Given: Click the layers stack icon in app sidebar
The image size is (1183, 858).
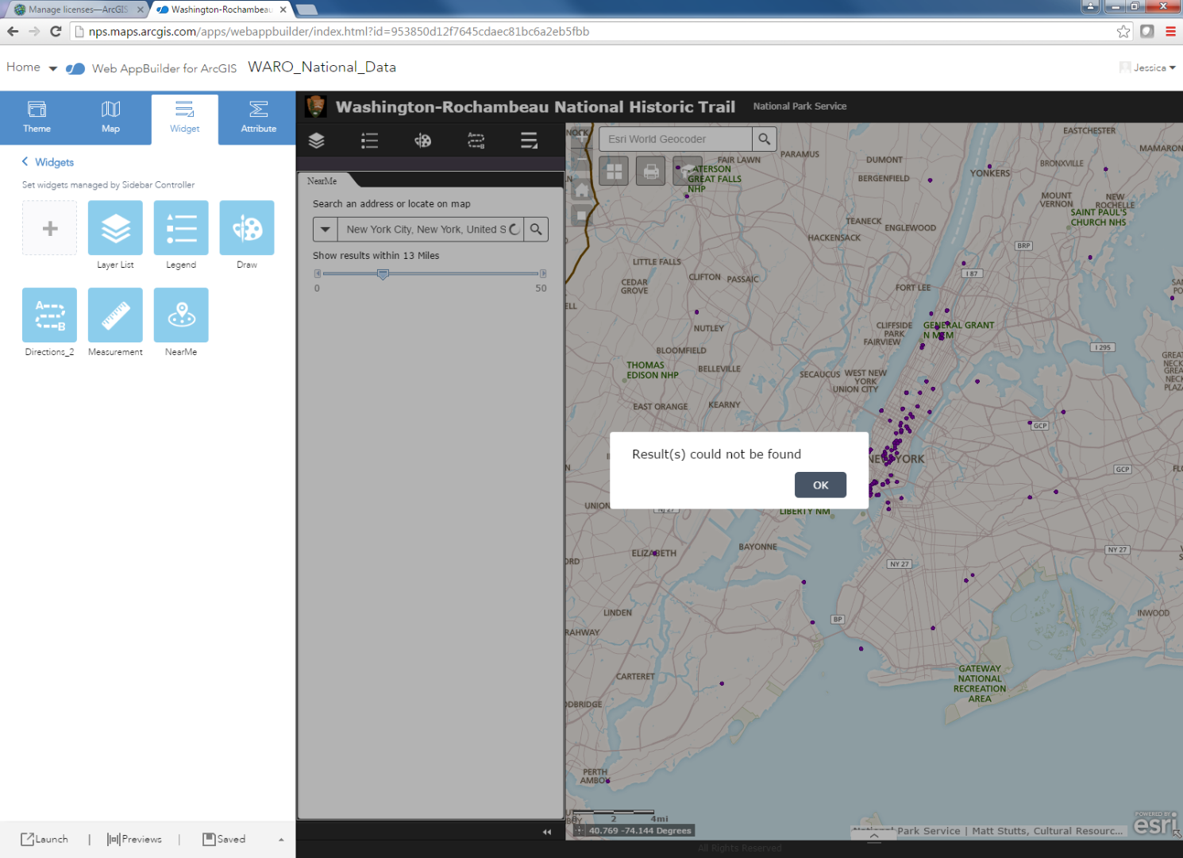Looking at the screenshot, I should [317, 141].
